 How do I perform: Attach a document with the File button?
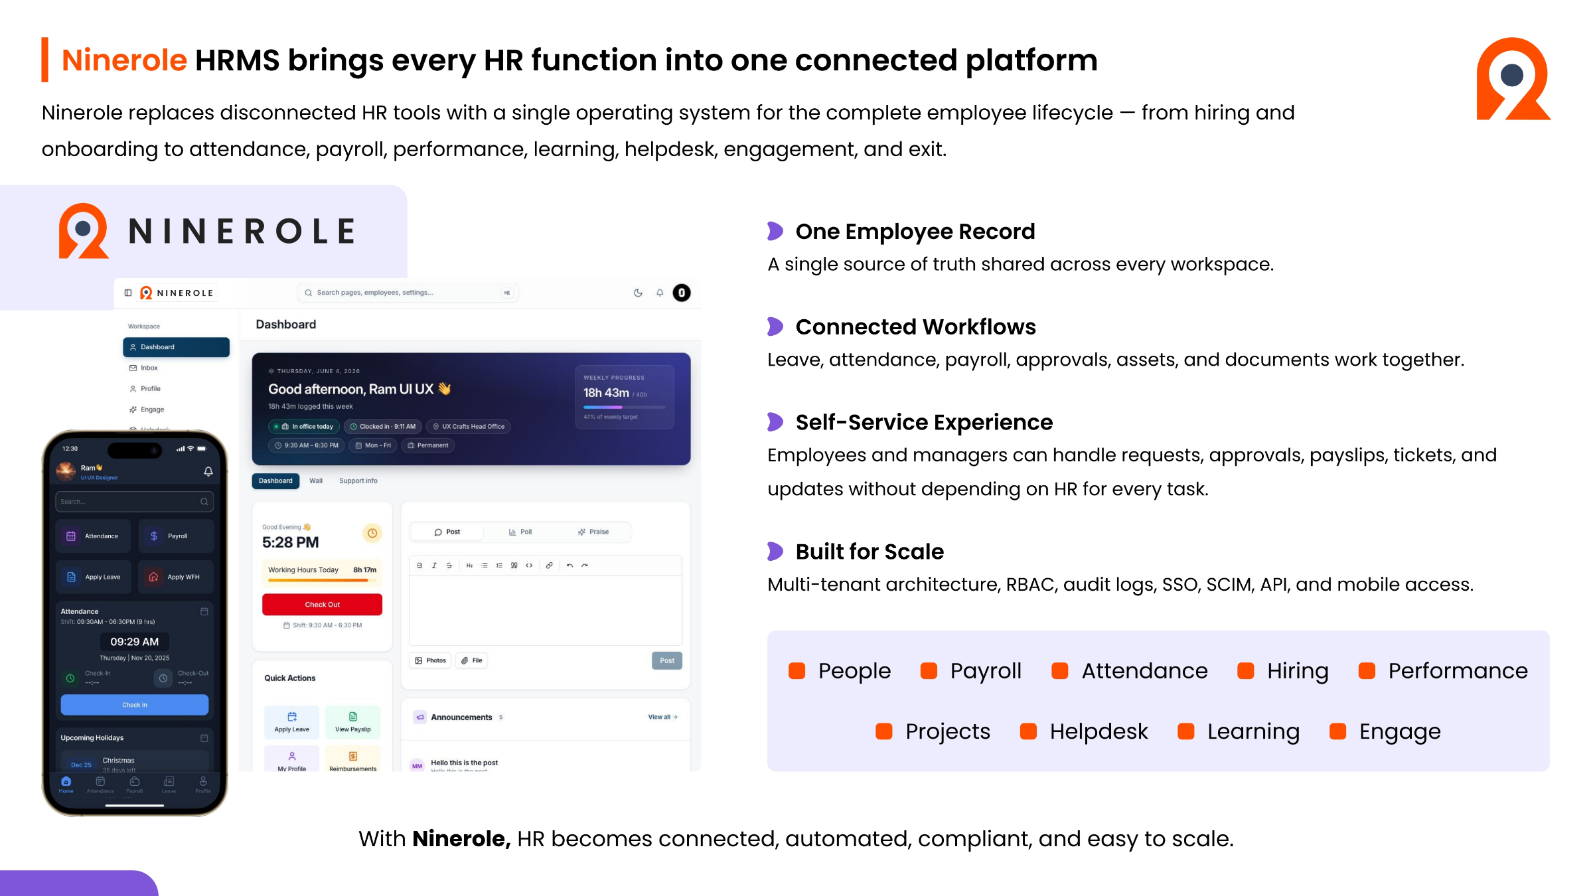tap(472, 660)
